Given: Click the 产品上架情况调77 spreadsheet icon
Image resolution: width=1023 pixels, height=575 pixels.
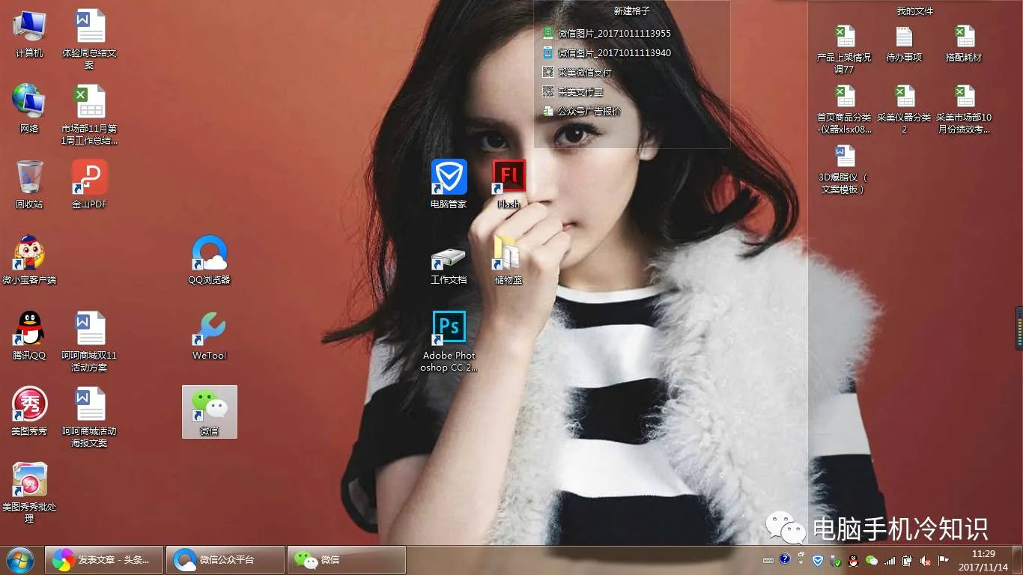Looking at the screenshot, I should 844,49.
